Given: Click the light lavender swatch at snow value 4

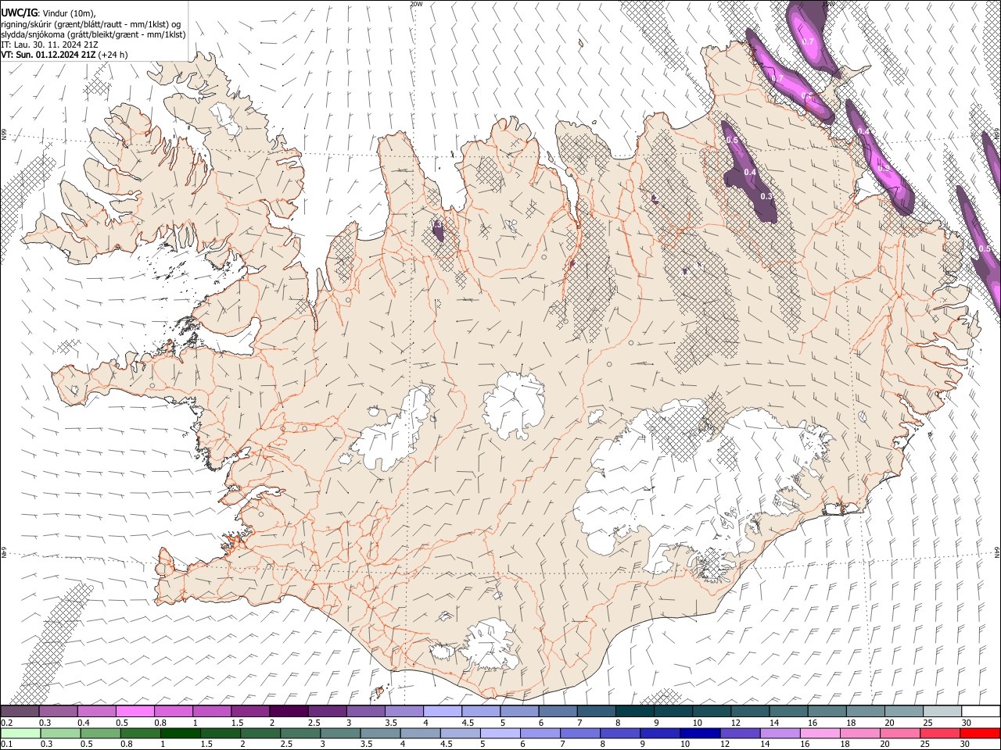Looking at the screenshot, I should (443, 711).
